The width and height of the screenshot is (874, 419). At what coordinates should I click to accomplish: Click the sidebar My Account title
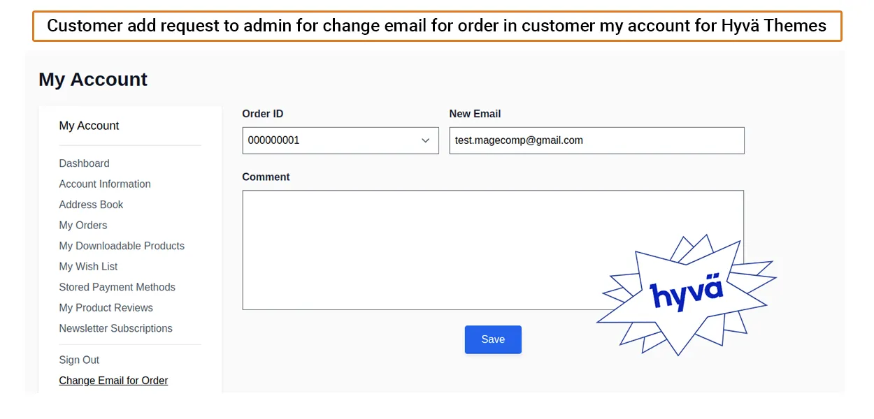tap(89, 126)
